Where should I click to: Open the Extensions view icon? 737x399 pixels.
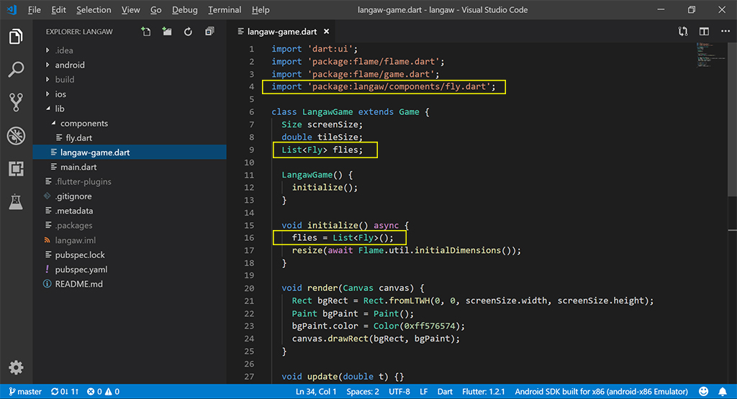pyautogui.click(x=16, y=169)
